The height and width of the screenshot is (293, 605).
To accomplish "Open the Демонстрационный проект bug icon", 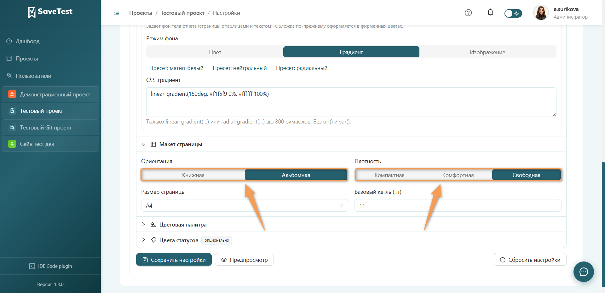I will (12, 94).
